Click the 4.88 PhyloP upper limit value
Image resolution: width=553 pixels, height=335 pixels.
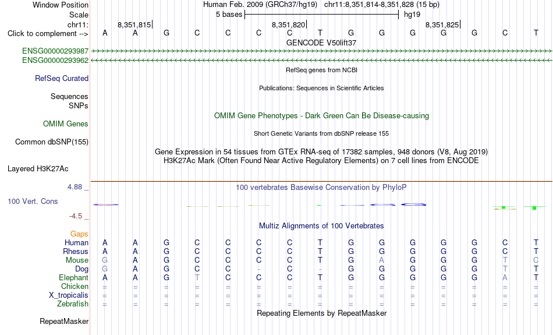coord(75,187)
